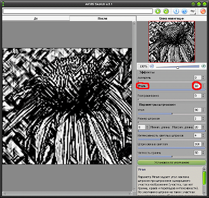Switch language using RU button
Screen dimensions: 209x198
(x=192, y=11)
